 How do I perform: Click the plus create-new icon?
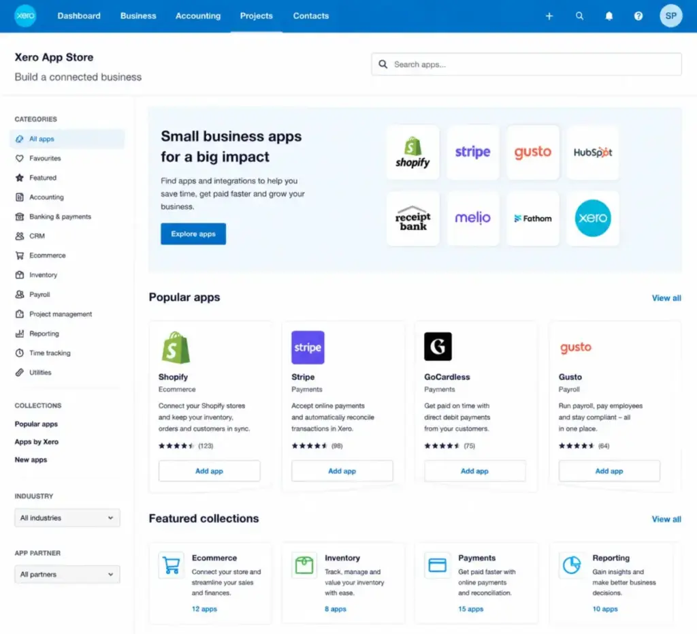click(549, 16)
